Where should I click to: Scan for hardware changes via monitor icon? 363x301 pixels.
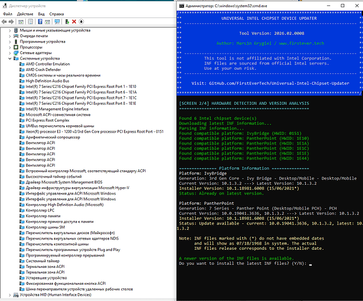click(57, 22)
